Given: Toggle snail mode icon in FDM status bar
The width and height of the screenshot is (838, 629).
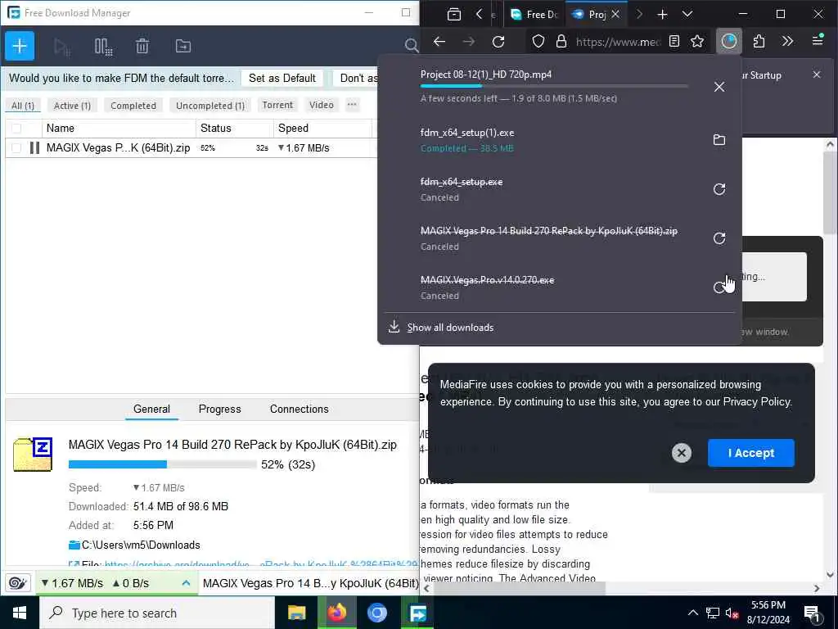Looking at the screenshot, I should point(18,583).
